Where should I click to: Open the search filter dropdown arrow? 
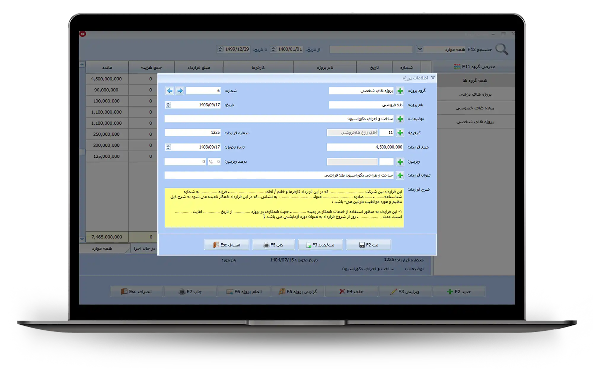[420, 49]
